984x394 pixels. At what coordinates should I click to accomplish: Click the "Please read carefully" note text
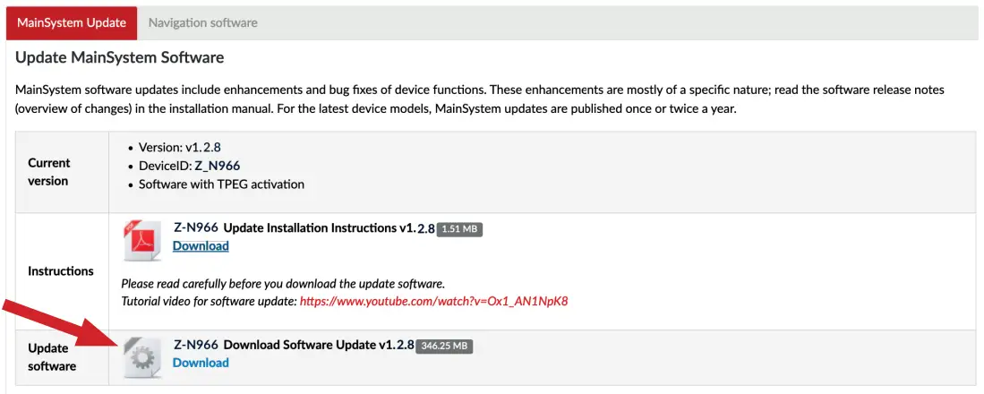click(283, 284)
